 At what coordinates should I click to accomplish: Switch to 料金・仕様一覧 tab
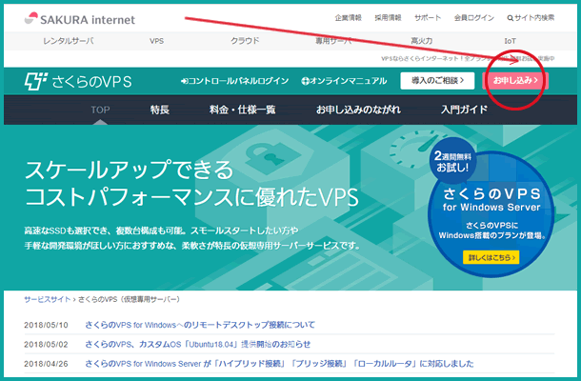pyautogui.click(x=242, y=110)
